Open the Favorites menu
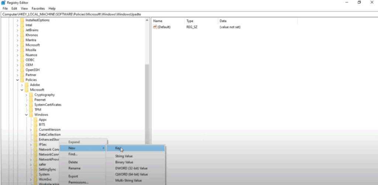 click(38, 8)
